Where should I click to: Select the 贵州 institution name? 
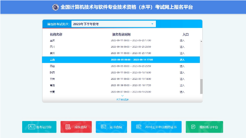[x=52, y=53]
